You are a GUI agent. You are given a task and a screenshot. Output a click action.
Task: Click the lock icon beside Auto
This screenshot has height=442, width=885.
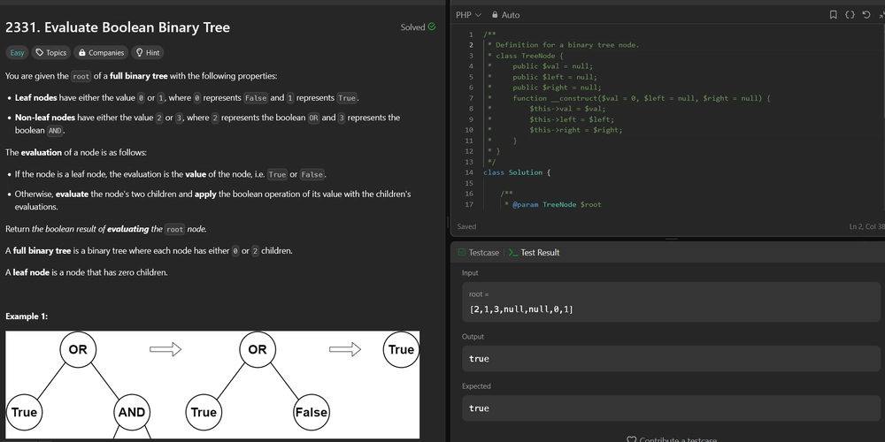(x=495, y=15)
